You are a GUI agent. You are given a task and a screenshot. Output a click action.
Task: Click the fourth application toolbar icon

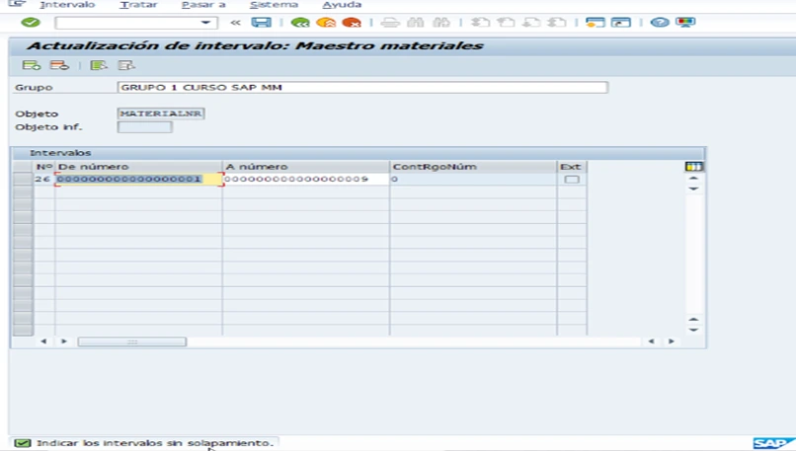point(125,65)
